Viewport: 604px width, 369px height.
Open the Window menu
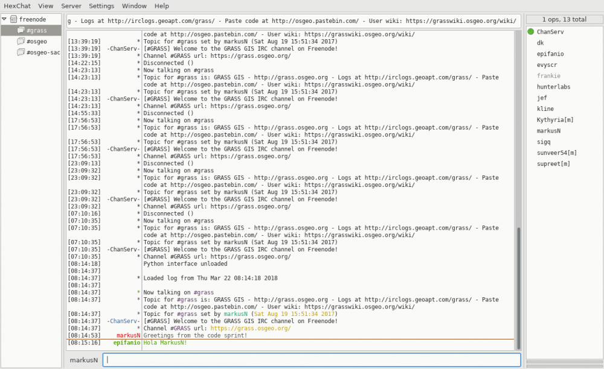click(134, 6)
